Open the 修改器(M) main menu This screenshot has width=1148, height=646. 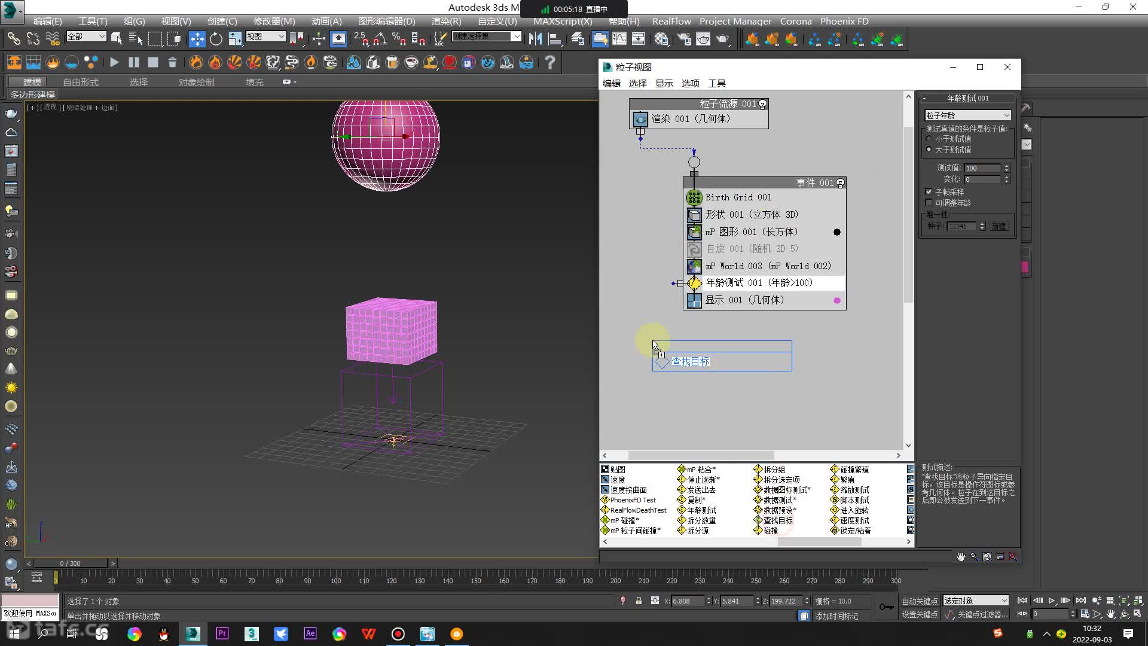pyautogui.click(x=274, y=22)
